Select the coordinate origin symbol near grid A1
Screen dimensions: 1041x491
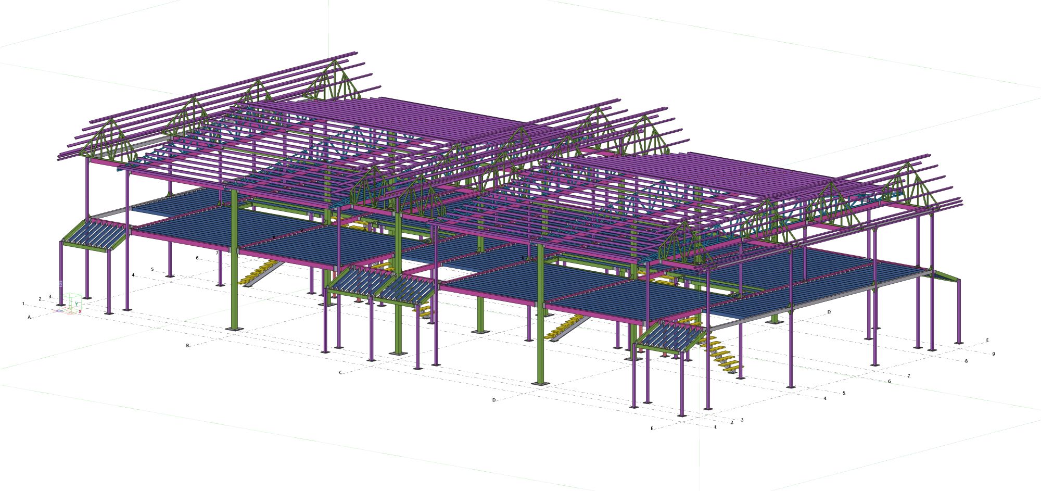coord(59,311)
